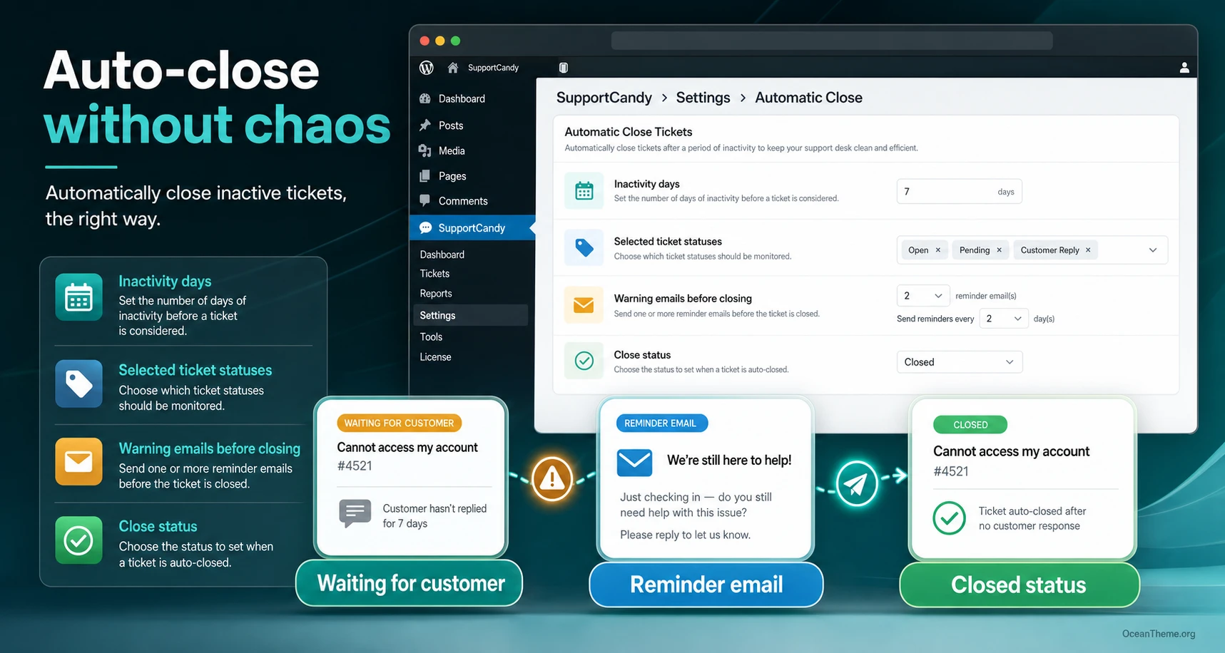Open Tickets in the SupportCandy submenu
The image size is (1225, 653).
tap(434, 274)
